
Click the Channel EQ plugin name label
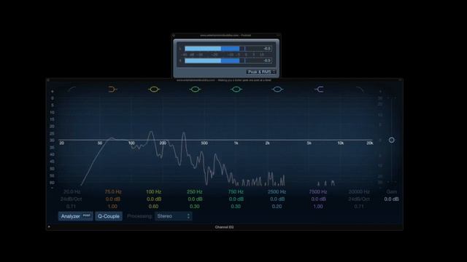tap(224, 227)
